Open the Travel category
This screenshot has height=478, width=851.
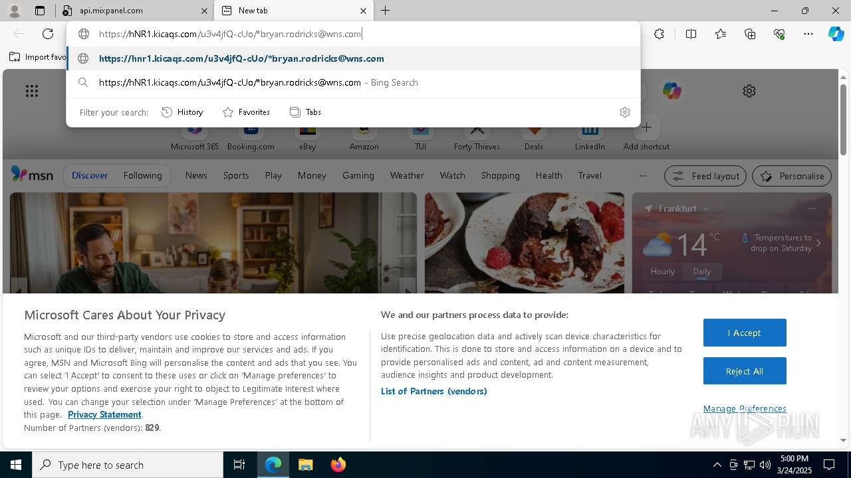click(590, 176)
